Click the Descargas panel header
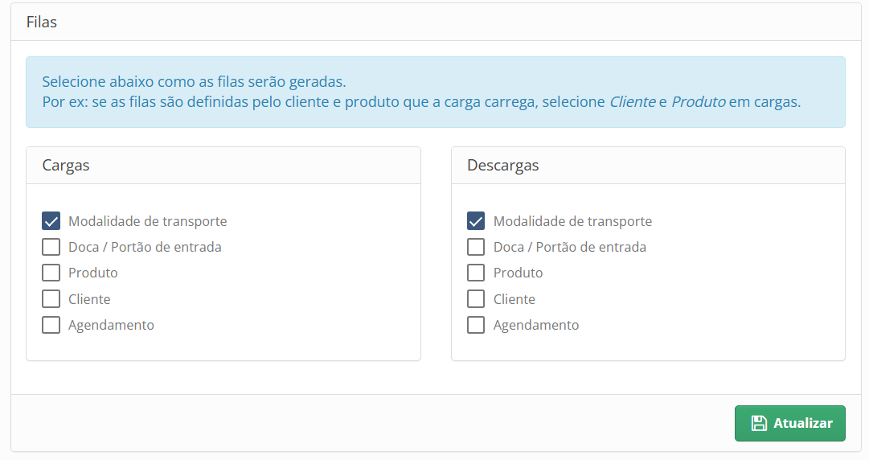 [x=649, y=165]
